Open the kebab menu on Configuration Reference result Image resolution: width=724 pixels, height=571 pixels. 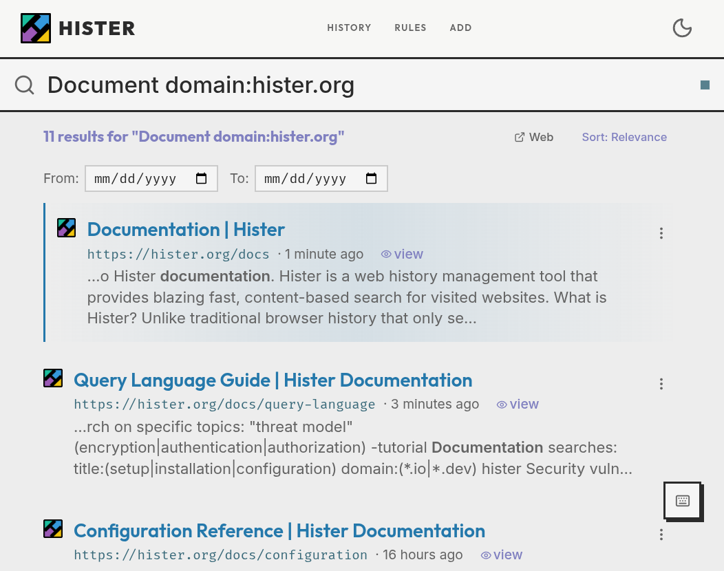coord(661,535)
